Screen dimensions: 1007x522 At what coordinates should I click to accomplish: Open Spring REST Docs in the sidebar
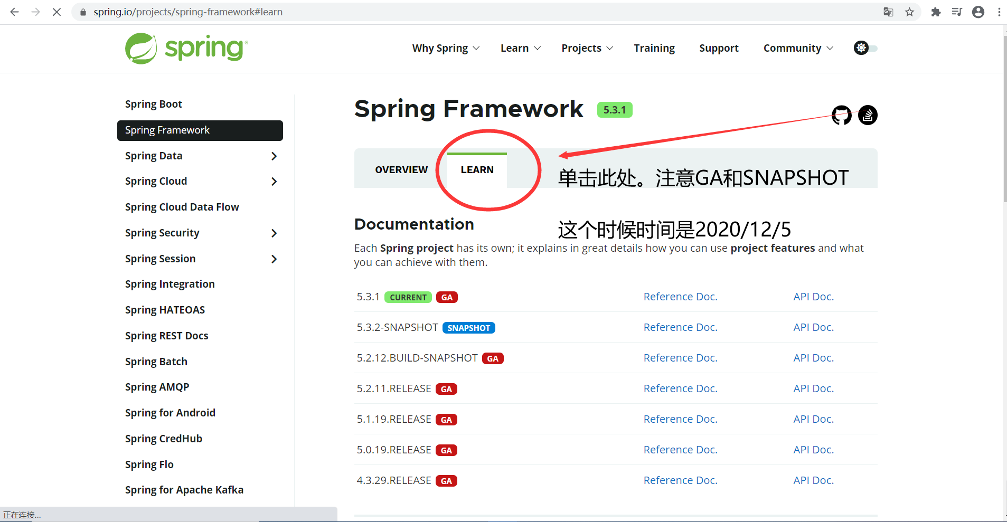[166, 336]
